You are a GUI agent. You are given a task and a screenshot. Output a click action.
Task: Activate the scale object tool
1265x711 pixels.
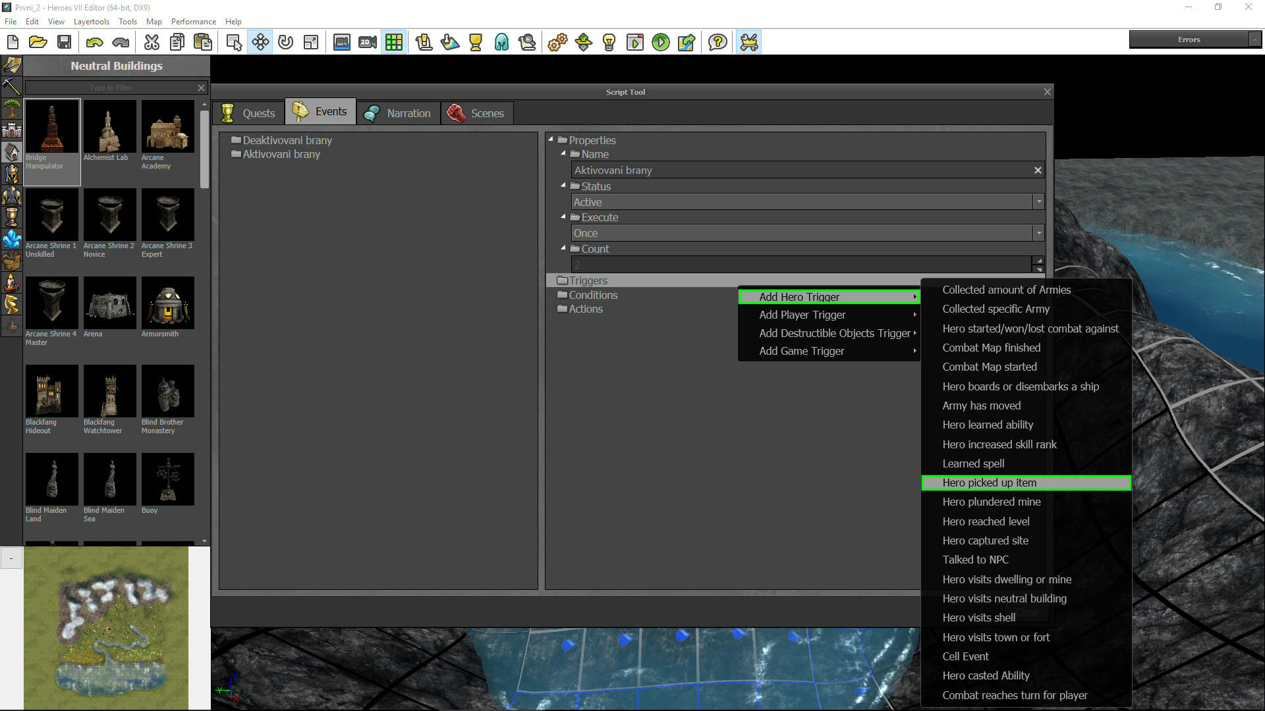click(x=311, y=43)
